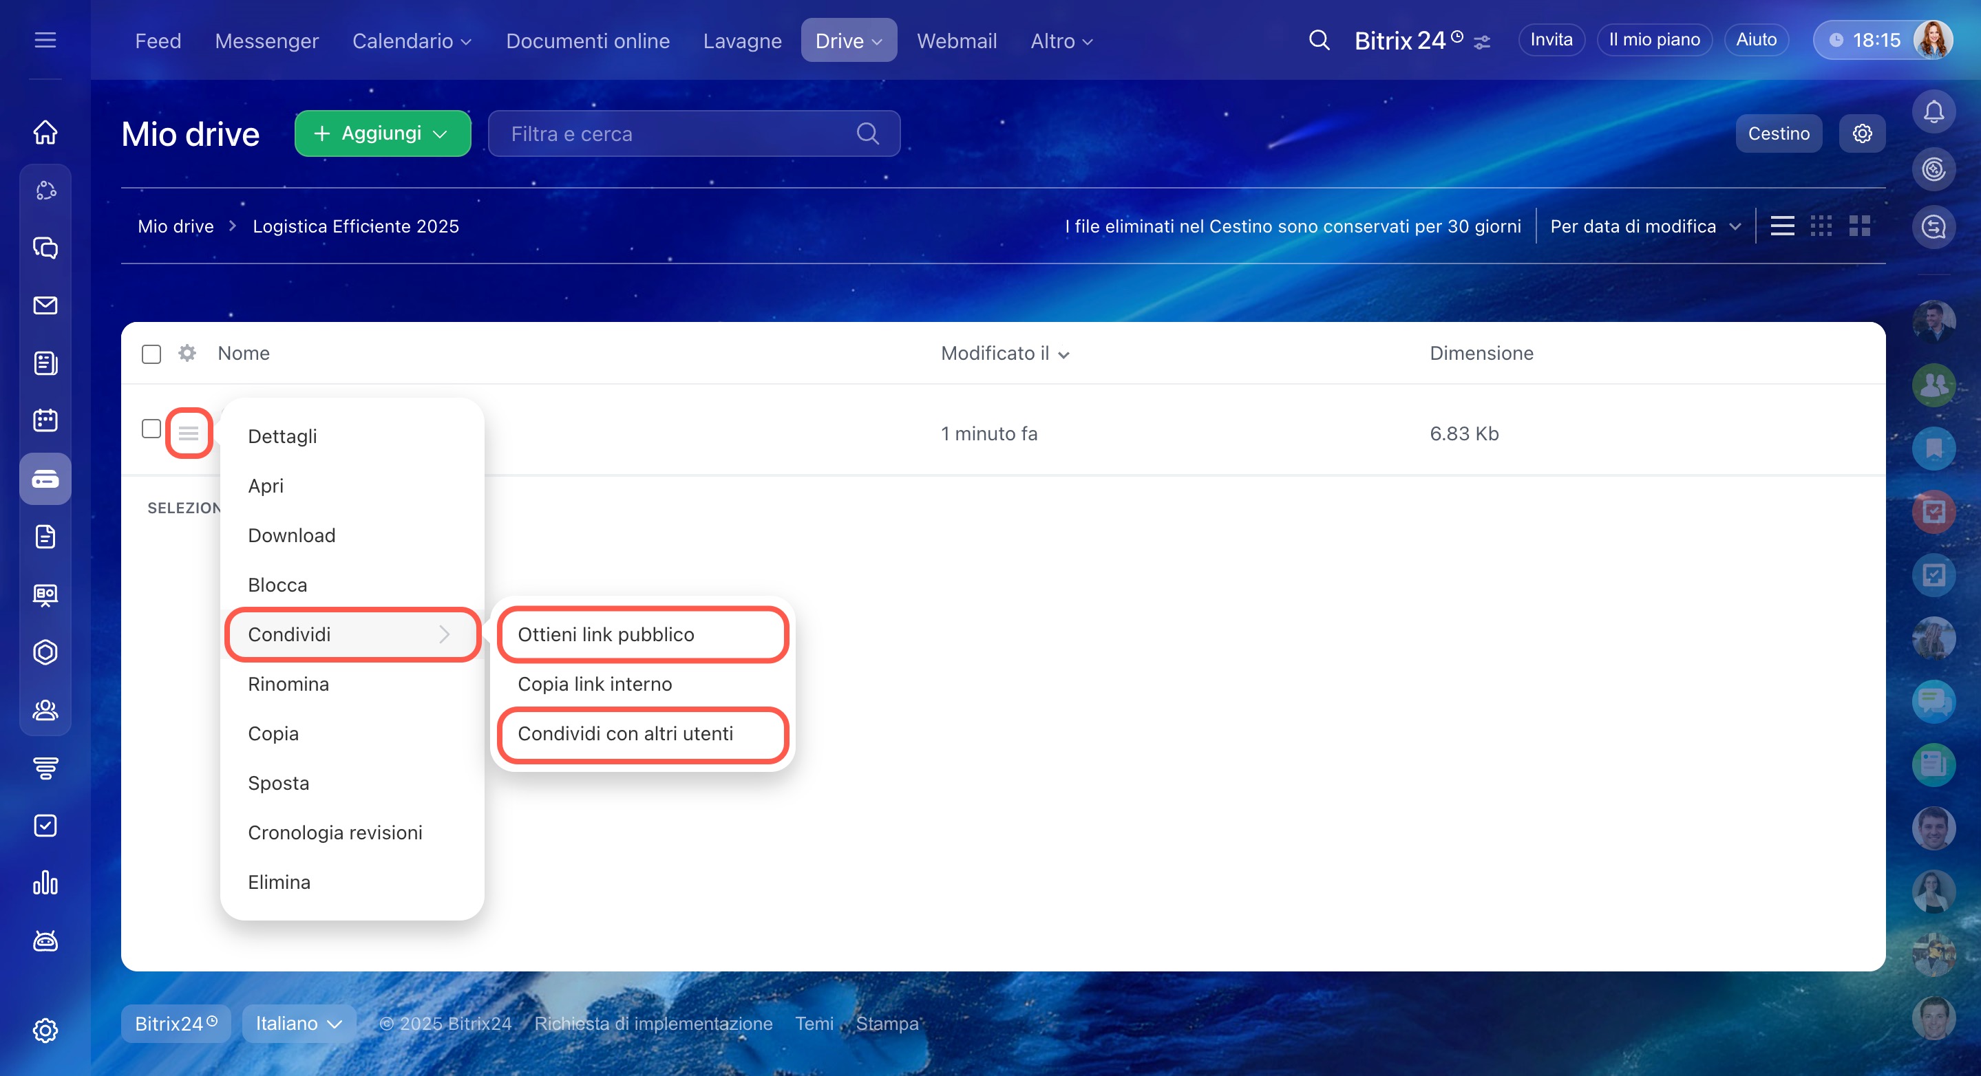Screen dimensions: 1981x1076
Task: Click the Drive icon in left sidebar
Action: click(x=45, y=479)
